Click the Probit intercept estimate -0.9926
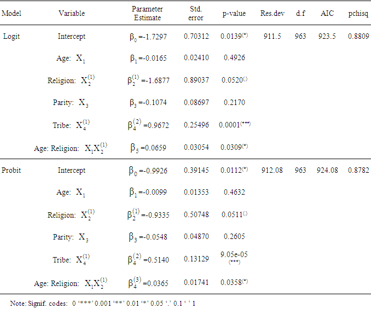 (x=147, y=170)
